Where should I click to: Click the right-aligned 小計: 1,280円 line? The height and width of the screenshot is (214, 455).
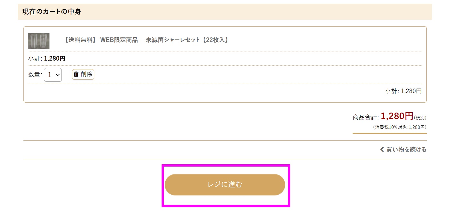403,91
